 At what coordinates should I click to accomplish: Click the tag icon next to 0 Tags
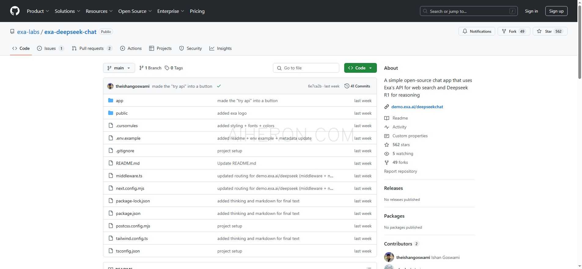(x=167, y=68)
